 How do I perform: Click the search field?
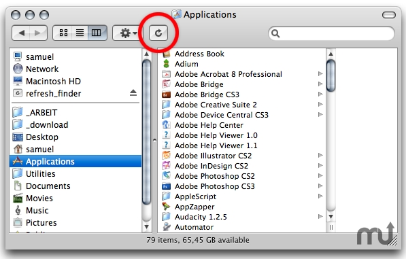[x=331, y=33]
